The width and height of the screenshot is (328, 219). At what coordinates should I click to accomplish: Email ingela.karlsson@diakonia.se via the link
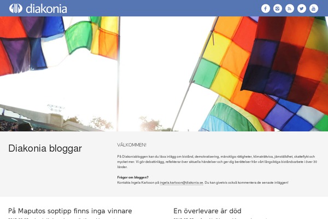pos(181,182)
